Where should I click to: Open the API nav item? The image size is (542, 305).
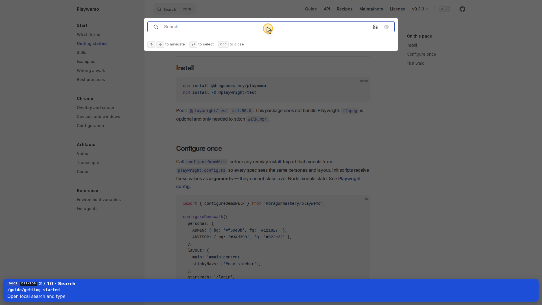(327, 9)
